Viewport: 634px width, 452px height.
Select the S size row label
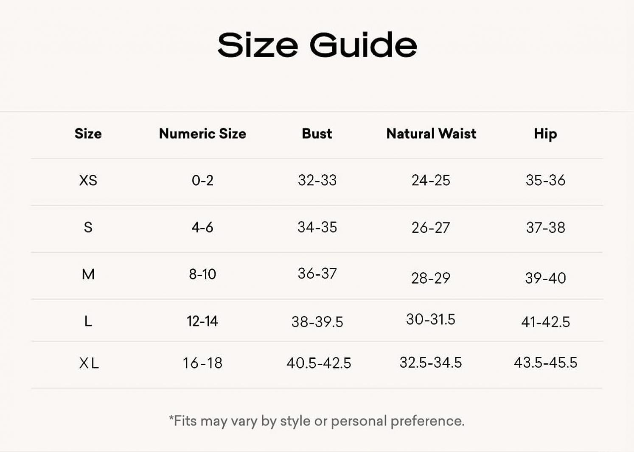point(88,227)
